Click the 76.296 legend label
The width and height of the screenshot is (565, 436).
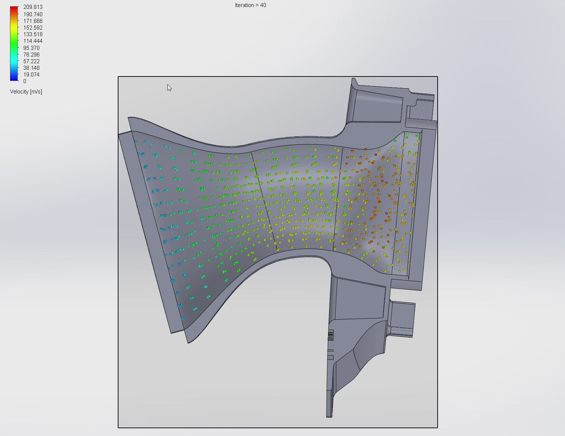[x=31, y=55]
